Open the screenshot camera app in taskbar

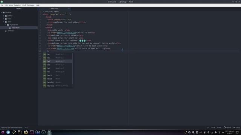(x=38, y=132)
